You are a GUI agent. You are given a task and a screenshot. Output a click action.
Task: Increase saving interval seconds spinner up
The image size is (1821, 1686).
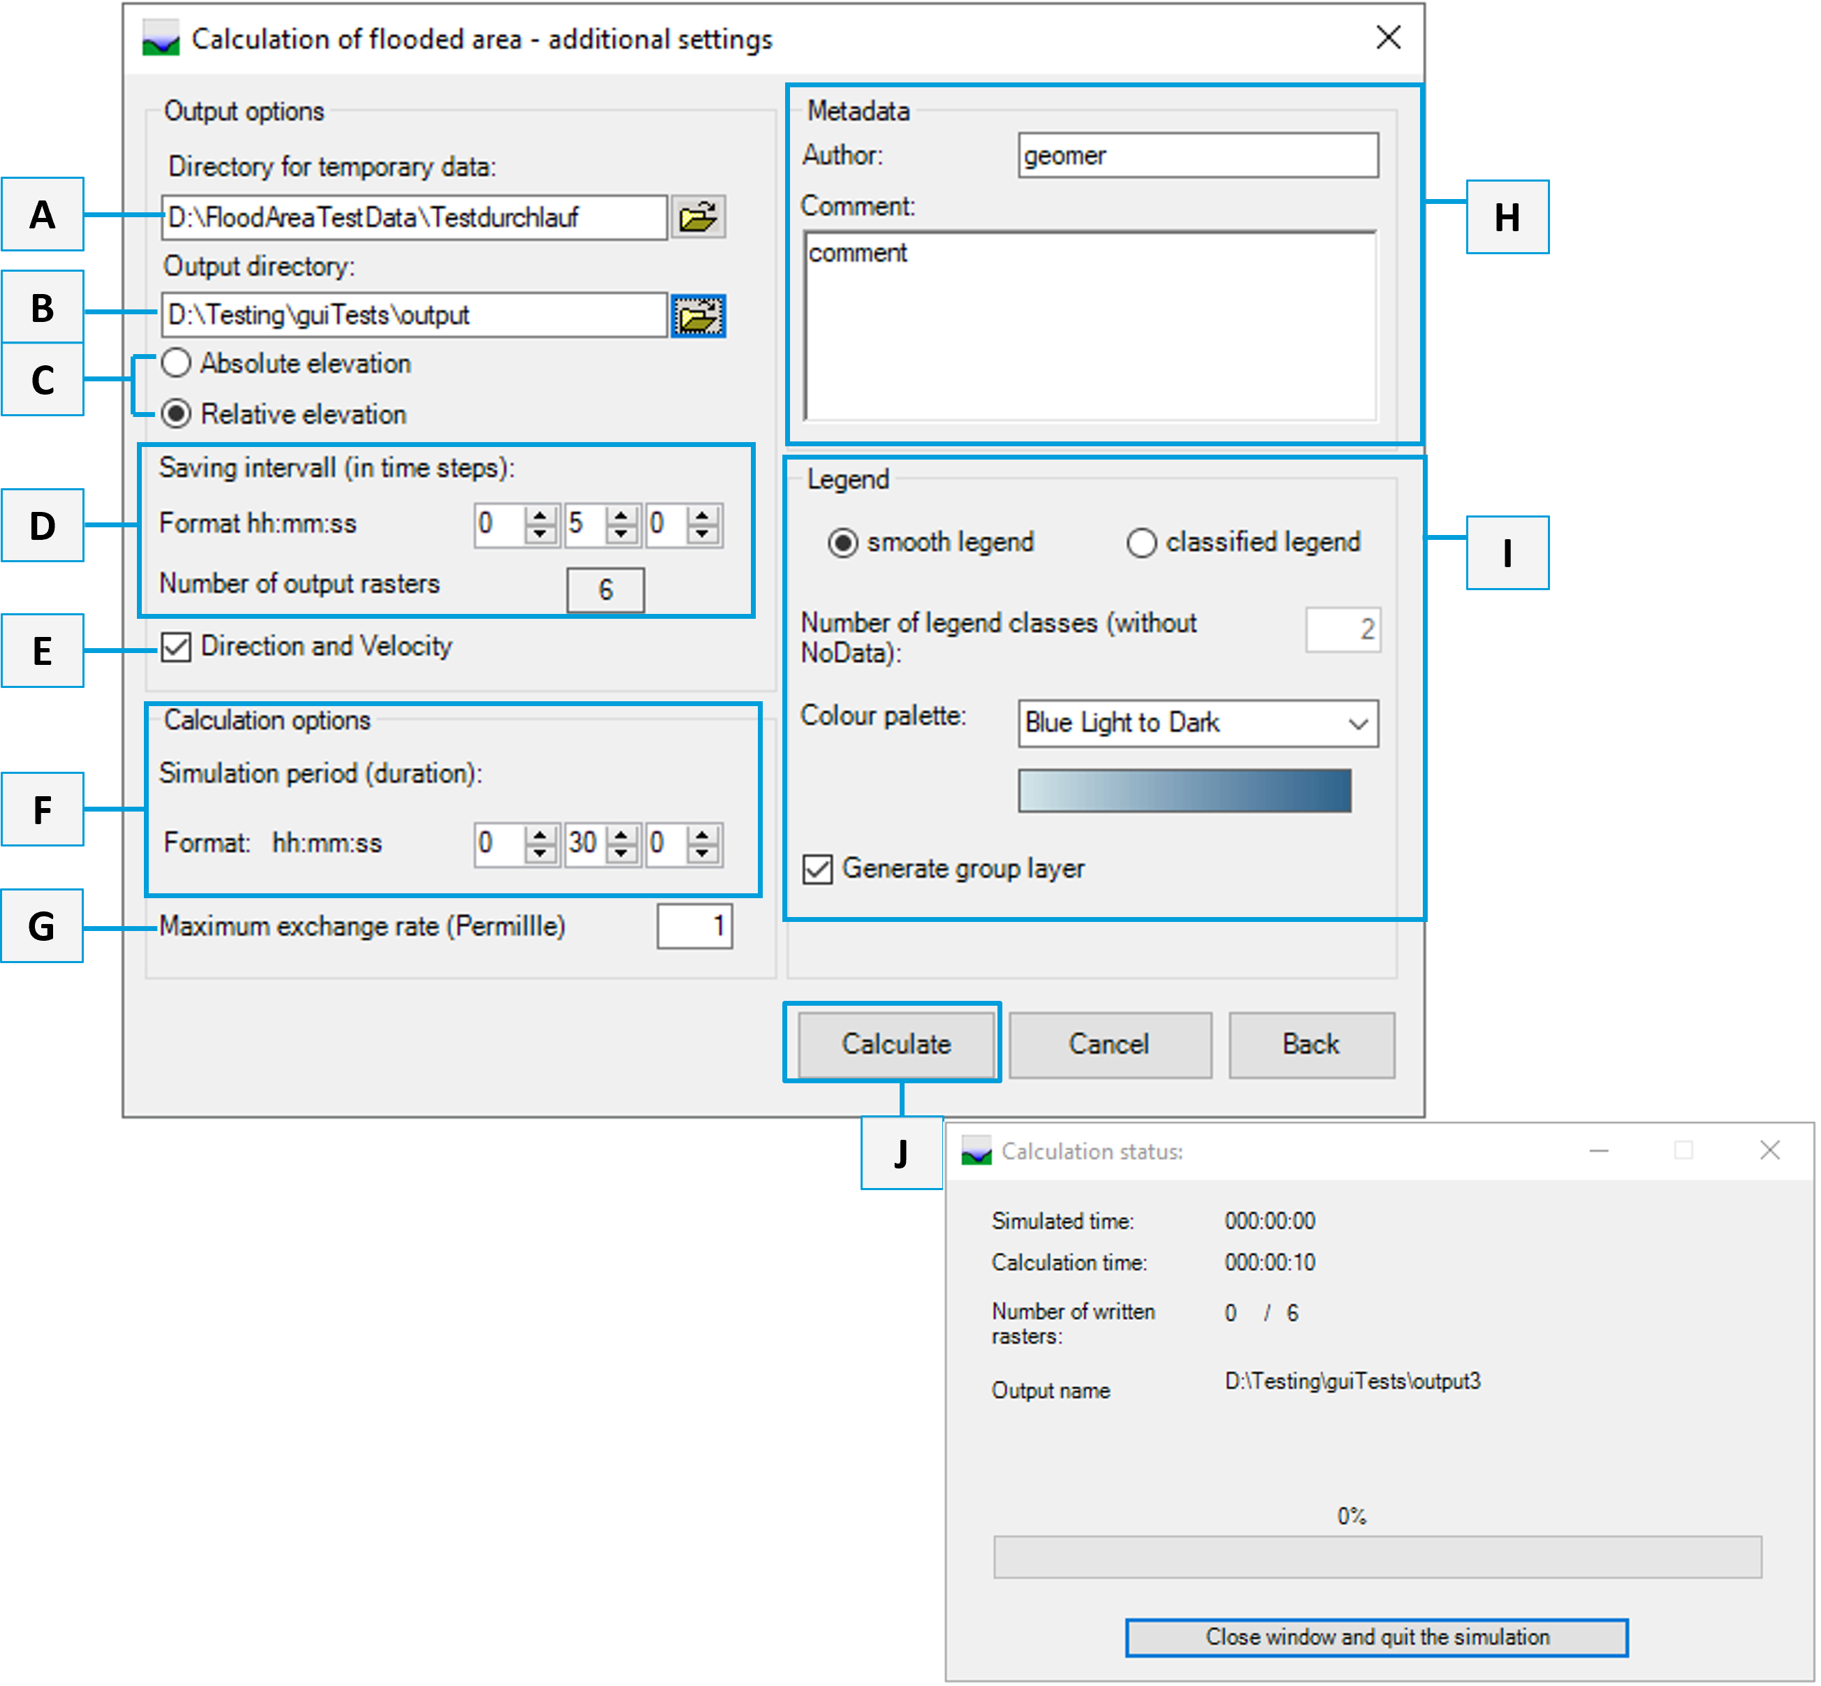coord(703,515)
